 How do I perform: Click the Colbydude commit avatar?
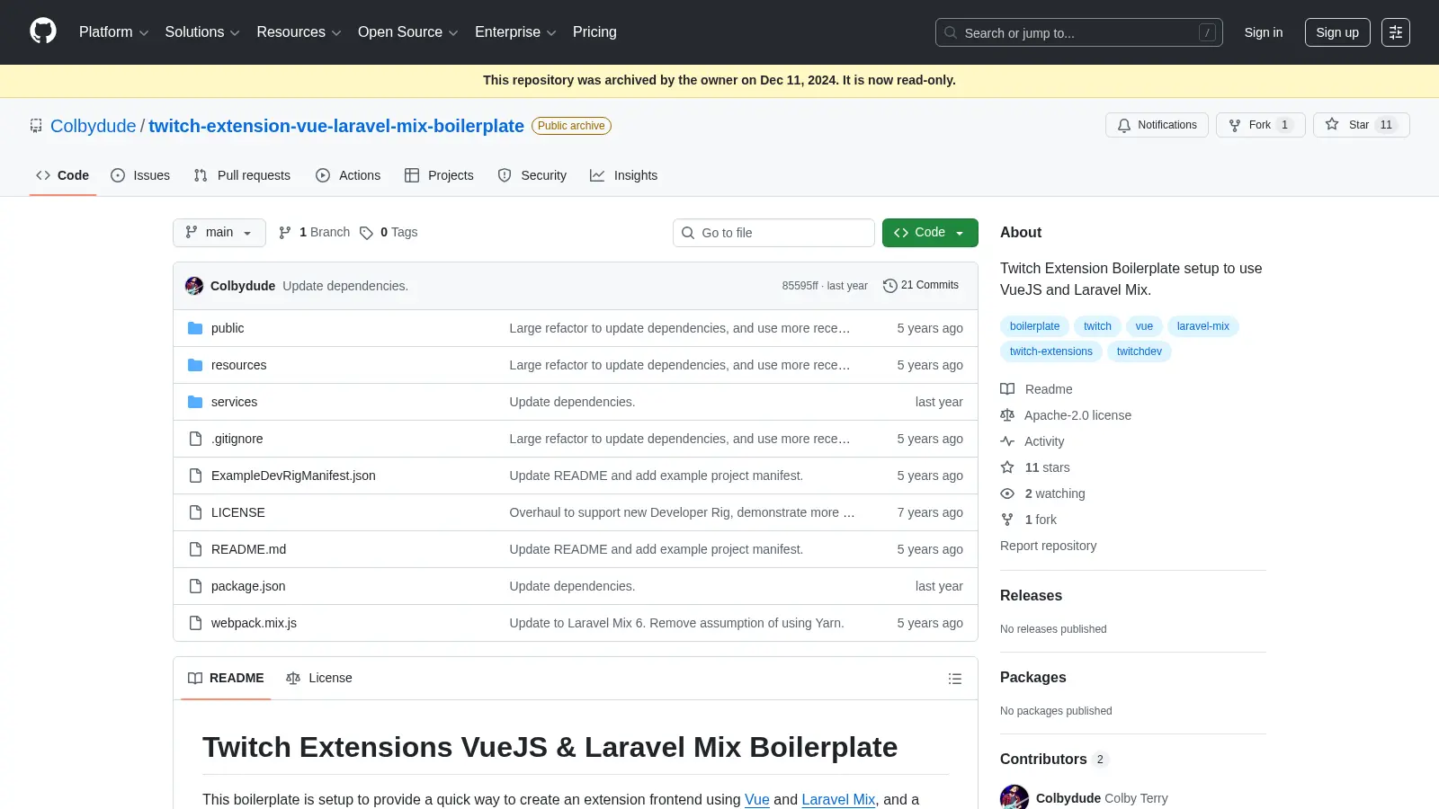point(194,286)
